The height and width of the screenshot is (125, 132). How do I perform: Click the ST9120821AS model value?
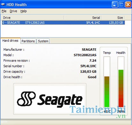85,55
